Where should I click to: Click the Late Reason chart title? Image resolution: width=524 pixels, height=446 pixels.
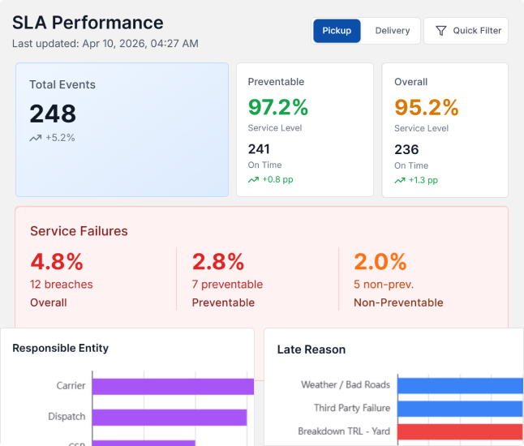[x=311, y=350]
